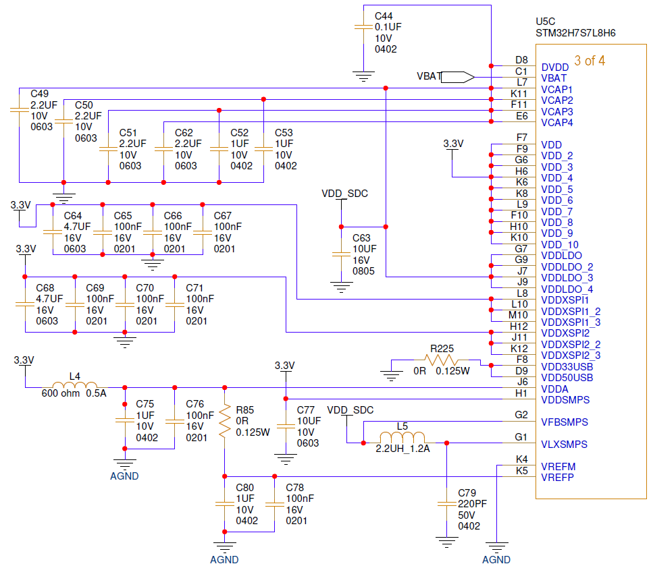The width and height of the screenshot is (651, 566).
Task: Select the VDDSMPS pin label
Action: pyautogui.click(x=565, y=400)
